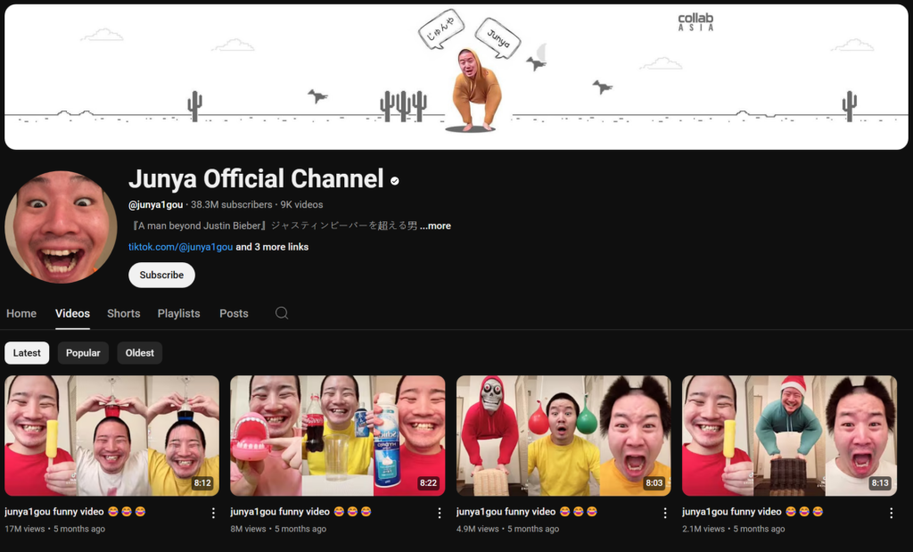This screenshot has height=552, width=913.
Task: Select the Oldest sort filter chip
Action: click(x=139, y=353)
